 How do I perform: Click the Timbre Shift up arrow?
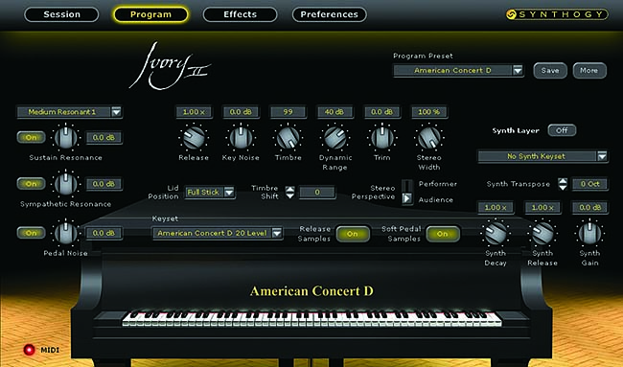pyautogui.click(x=290, y=189)
